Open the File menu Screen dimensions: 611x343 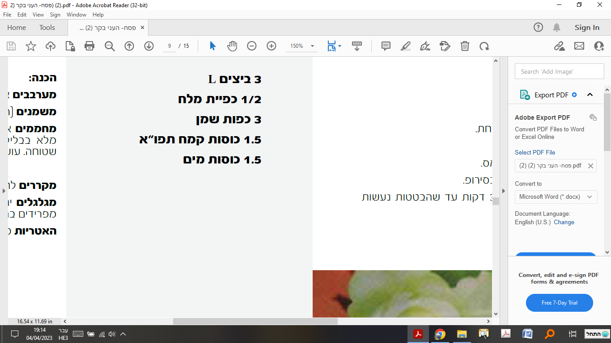pos(7,15)
